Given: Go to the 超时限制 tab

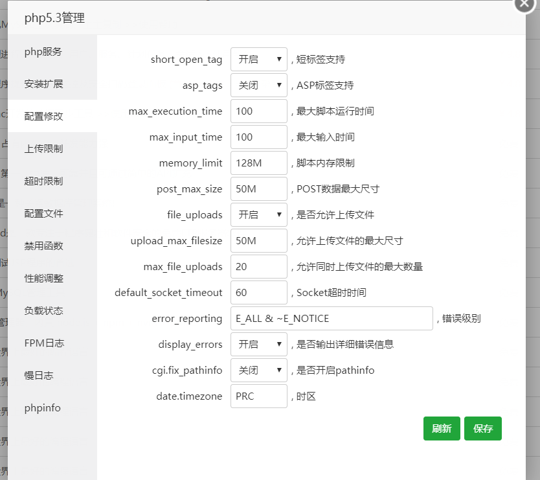Looking at the screenshot, I should coord(43,181).
